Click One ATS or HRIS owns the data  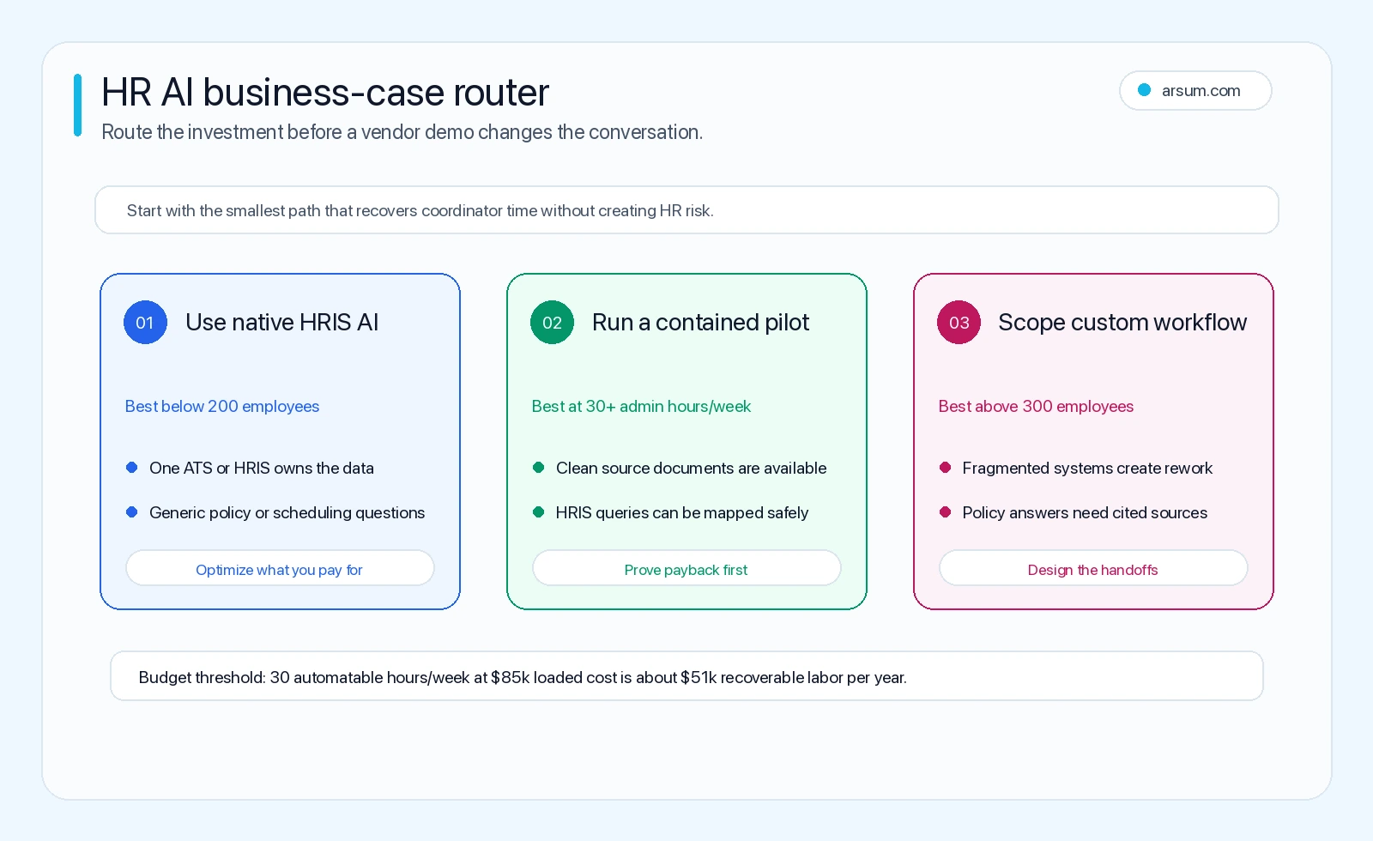(262, 468)
